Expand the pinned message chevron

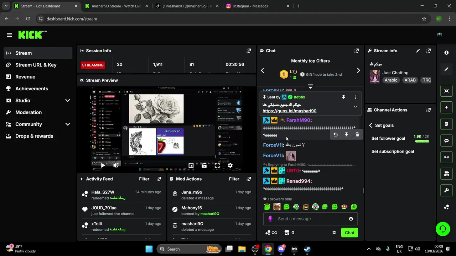(x=355, y=106)
